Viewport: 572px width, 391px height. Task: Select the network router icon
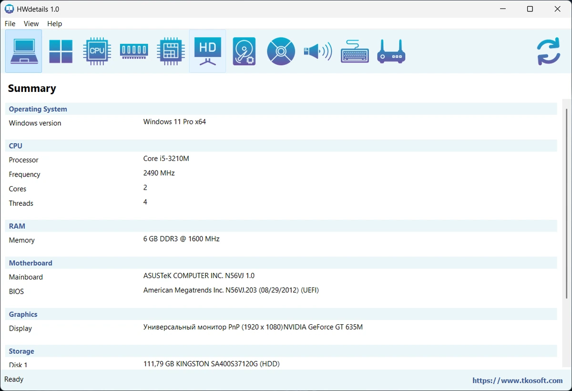point(391,51)
